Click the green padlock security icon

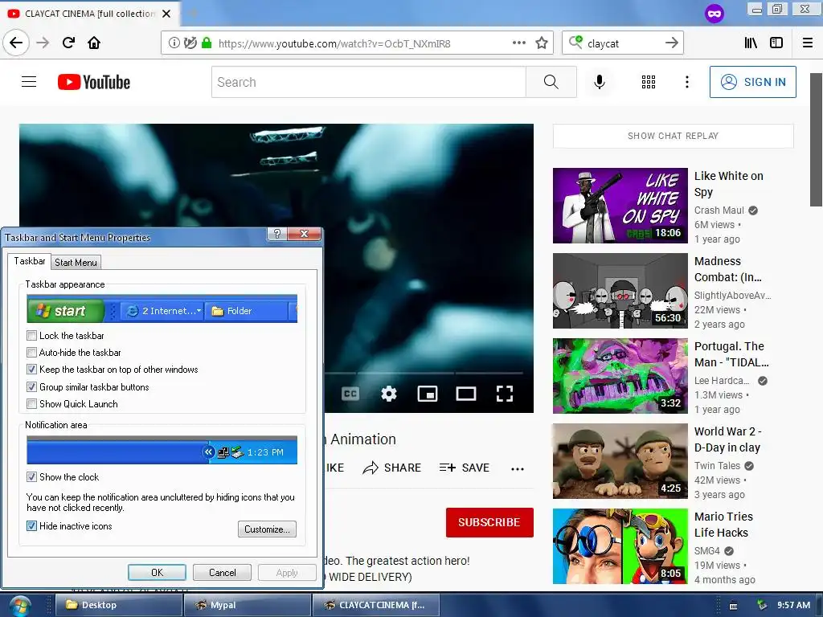207,43
